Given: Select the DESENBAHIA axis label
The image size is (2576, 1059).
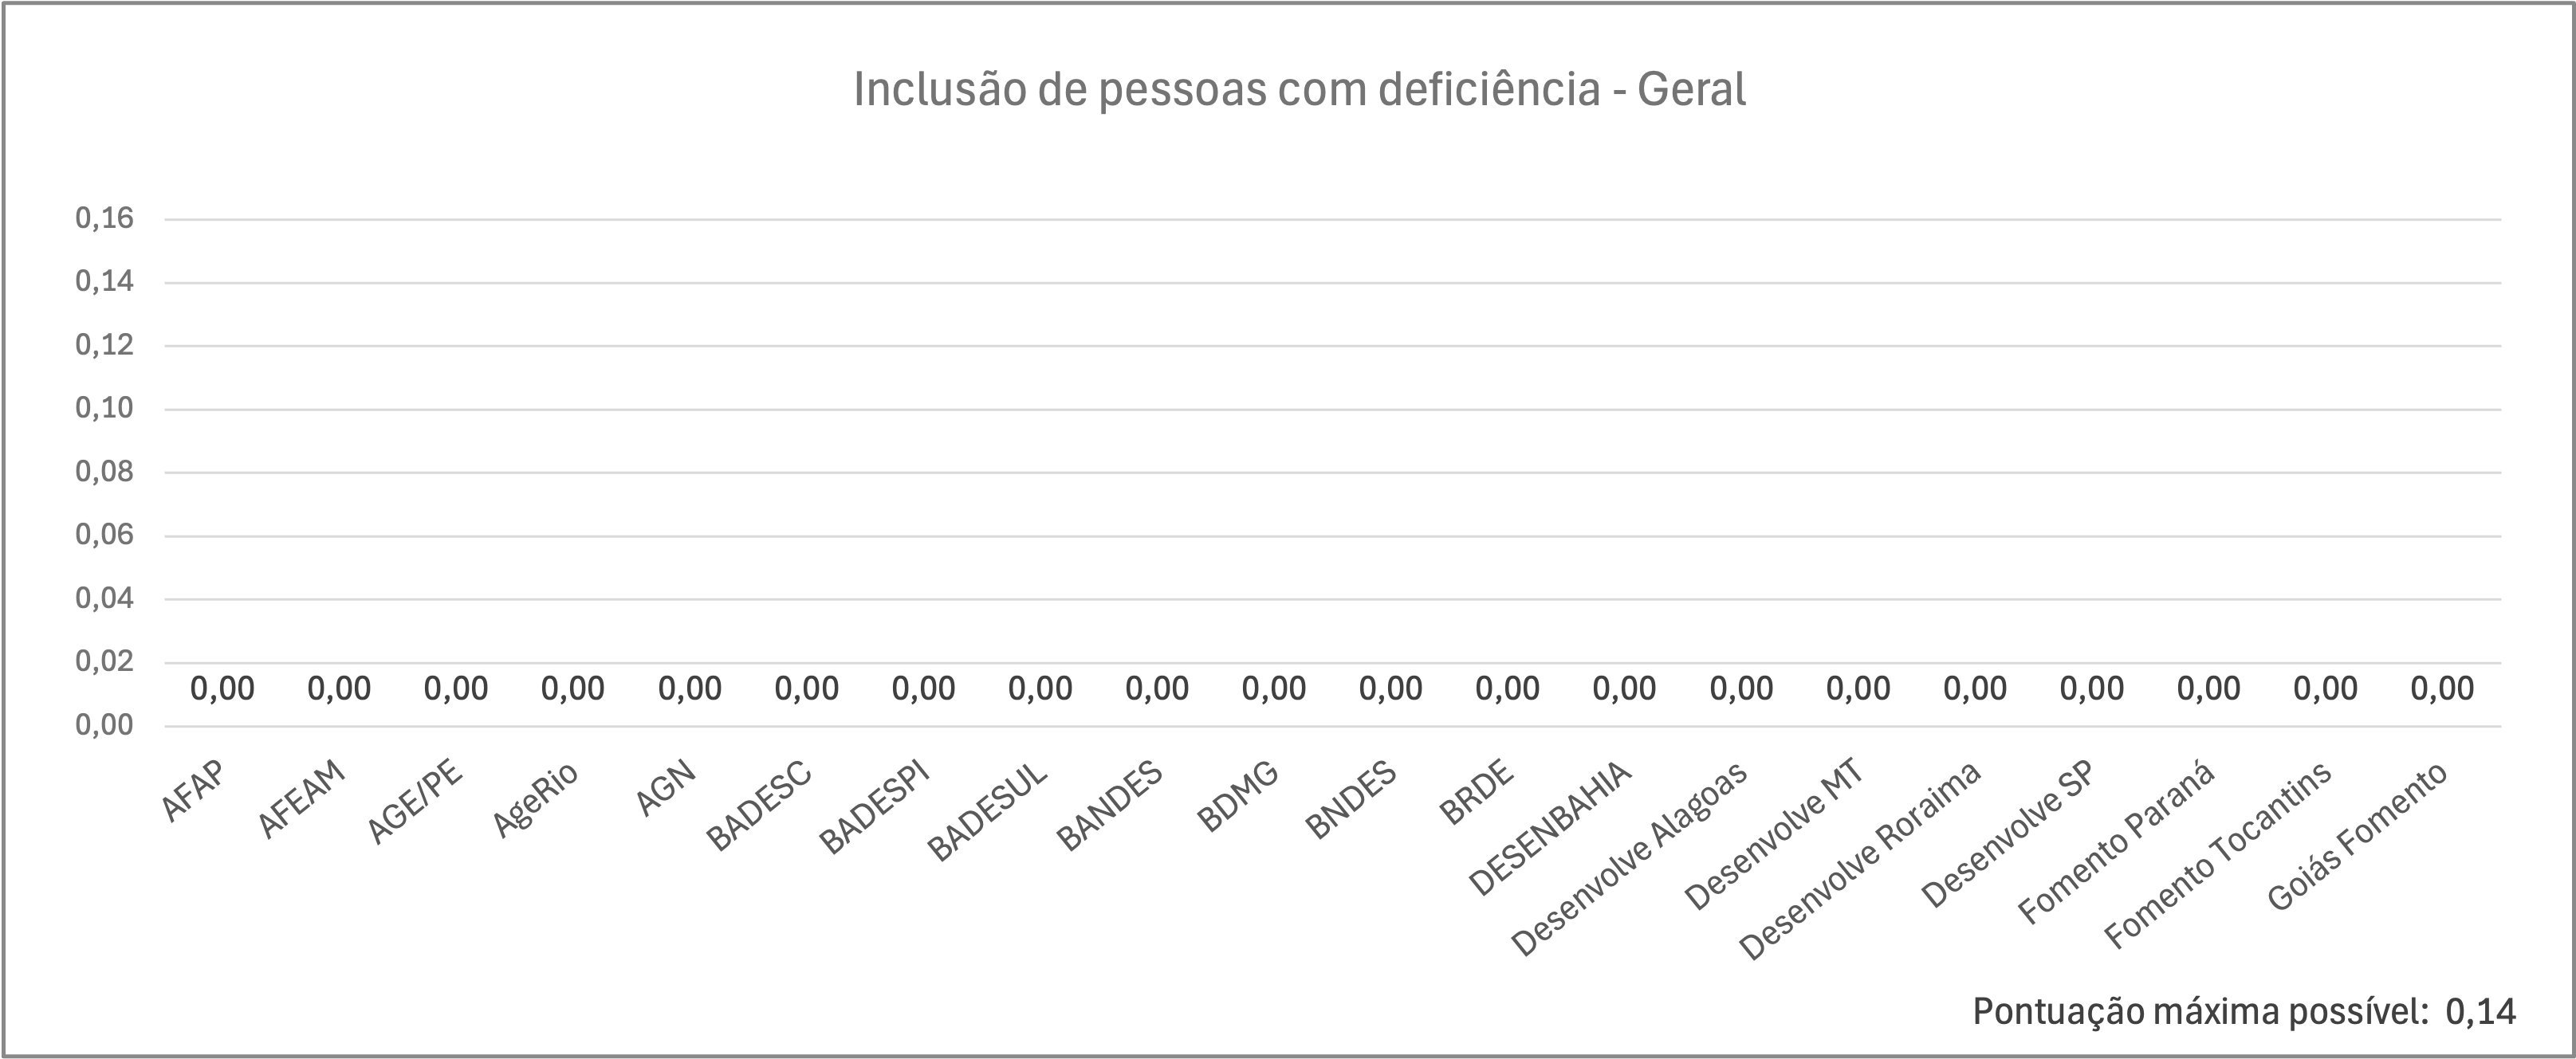Looking at the screenshot, I should coord(1549,827).
